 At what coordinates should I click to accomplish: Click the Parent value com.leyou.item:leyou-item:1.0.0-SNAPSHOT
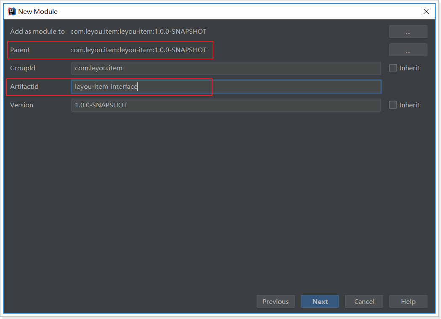(x=138, y=50)
